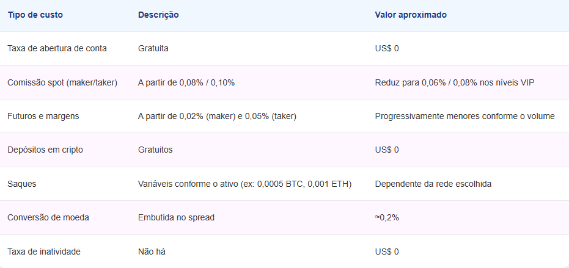Select the "Saques" row label
The image size is (569, 268).
(21, 184)
